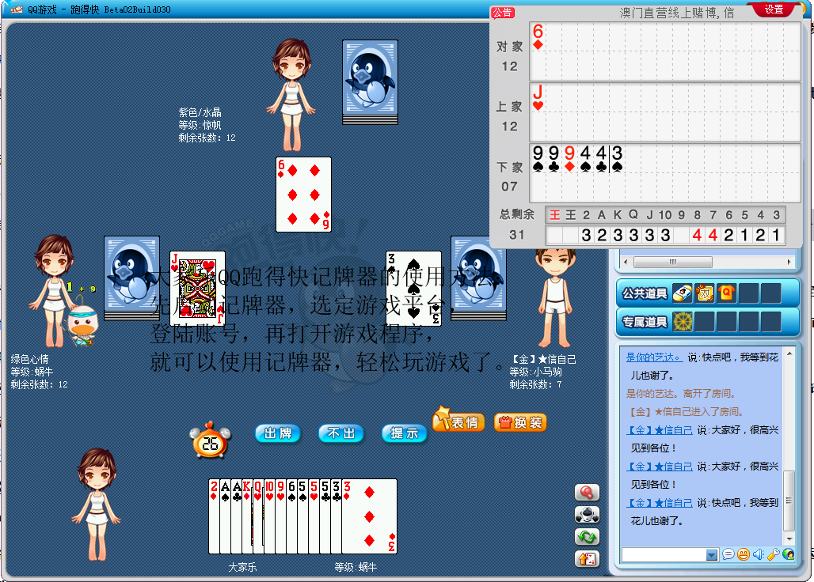Image resolution: width=814 pixels, height=582 pixels.
Task: Click the QQ游戏 title bar icon
Action: click(17, 9)
